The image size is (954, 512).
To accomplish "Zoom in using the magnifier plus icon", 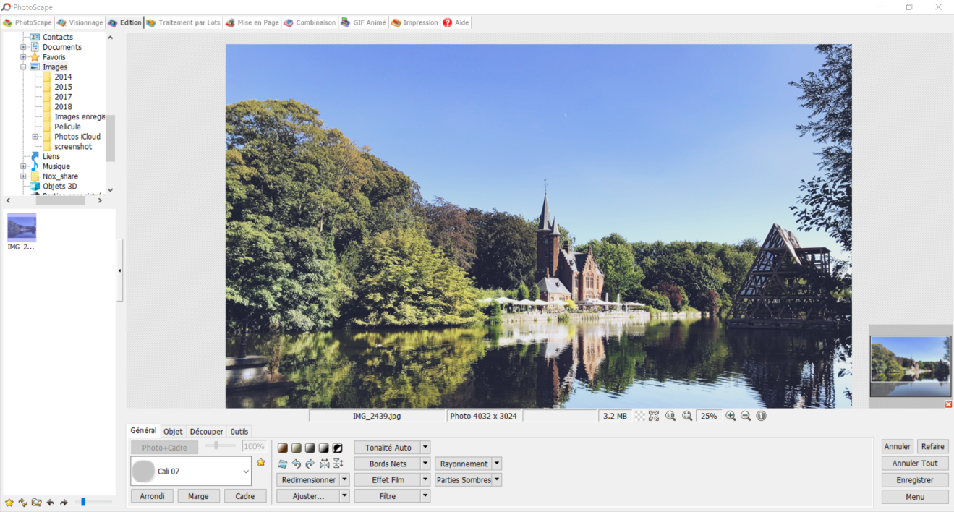I will point(731,416).
